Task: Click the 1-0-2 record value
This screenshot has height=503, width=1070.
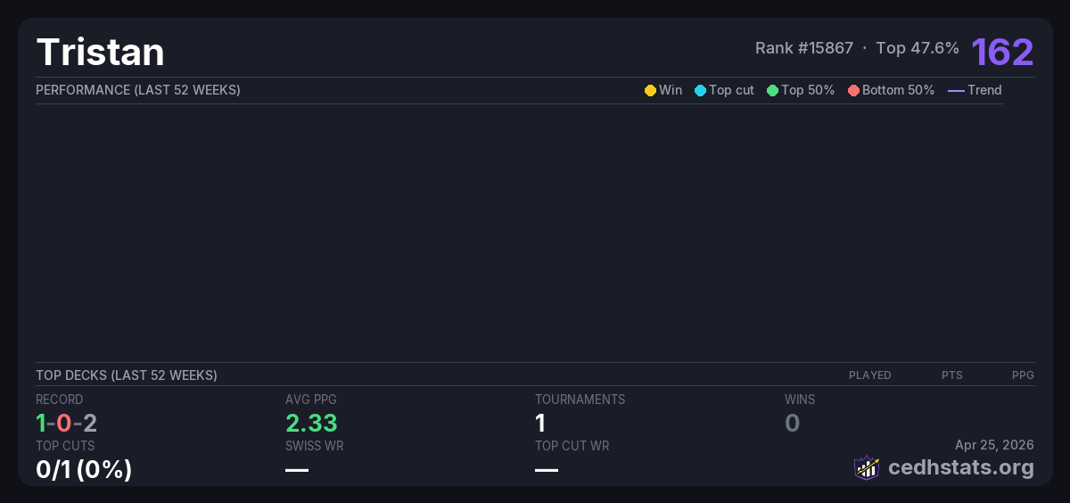Action: click(x=66, y=423)
